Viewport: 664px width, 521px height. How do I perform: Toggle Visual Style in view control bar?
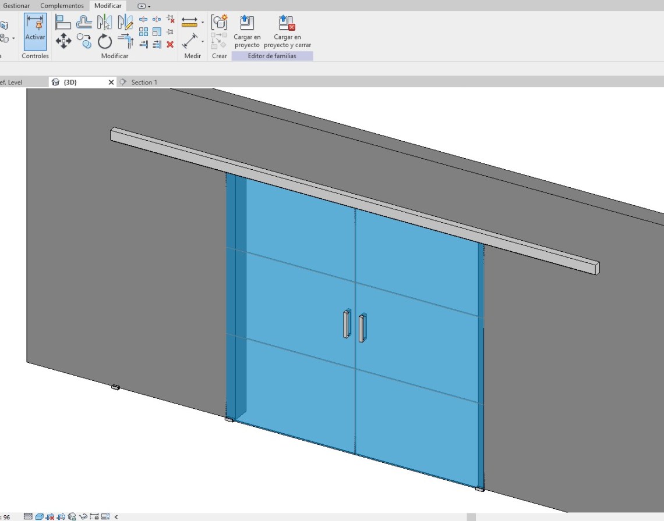[39, 516]
